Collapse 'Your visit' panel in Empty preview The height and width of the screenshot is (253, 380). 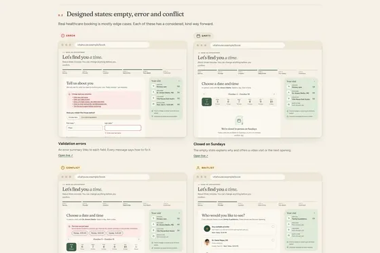(314, 81)
